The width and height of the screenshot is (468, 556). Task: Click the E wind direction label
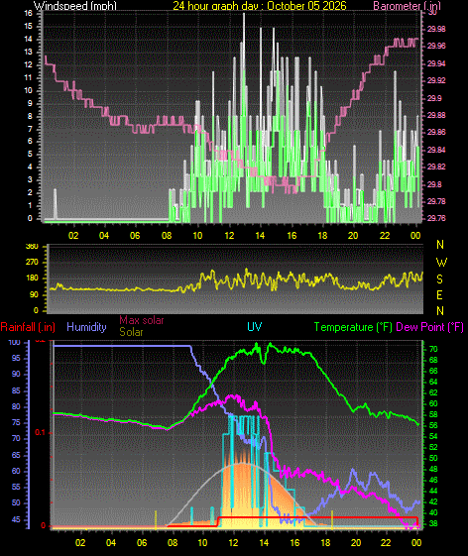click(x=439, y=295)
